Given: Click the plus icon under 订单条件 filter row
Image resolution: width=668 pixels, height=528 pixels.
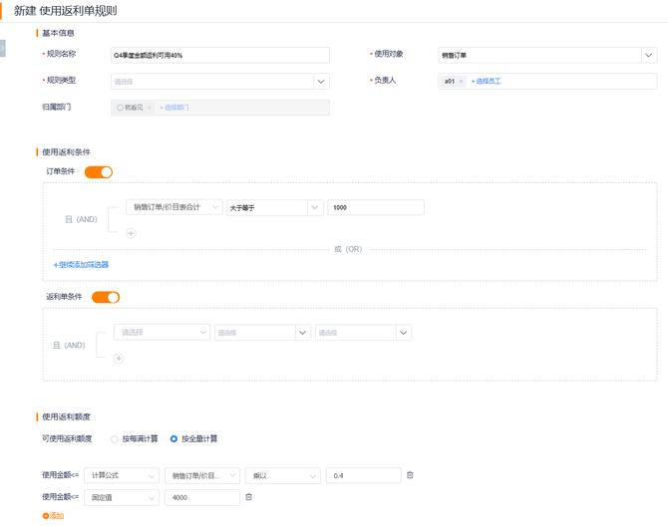Looking at the screenshot, I should [131, 233].
